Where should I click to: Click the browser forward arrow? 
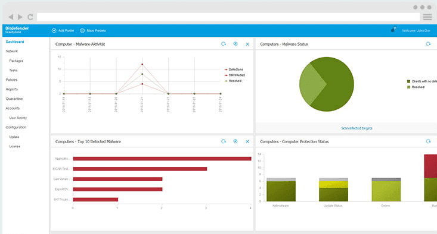tap(20, 17)
